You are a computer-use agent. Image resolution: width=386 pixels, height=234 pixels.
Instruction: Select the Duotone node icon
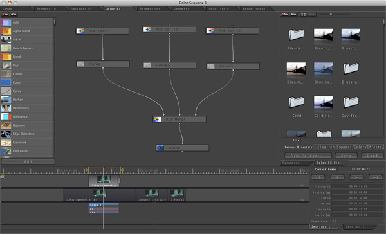[6, 125]
